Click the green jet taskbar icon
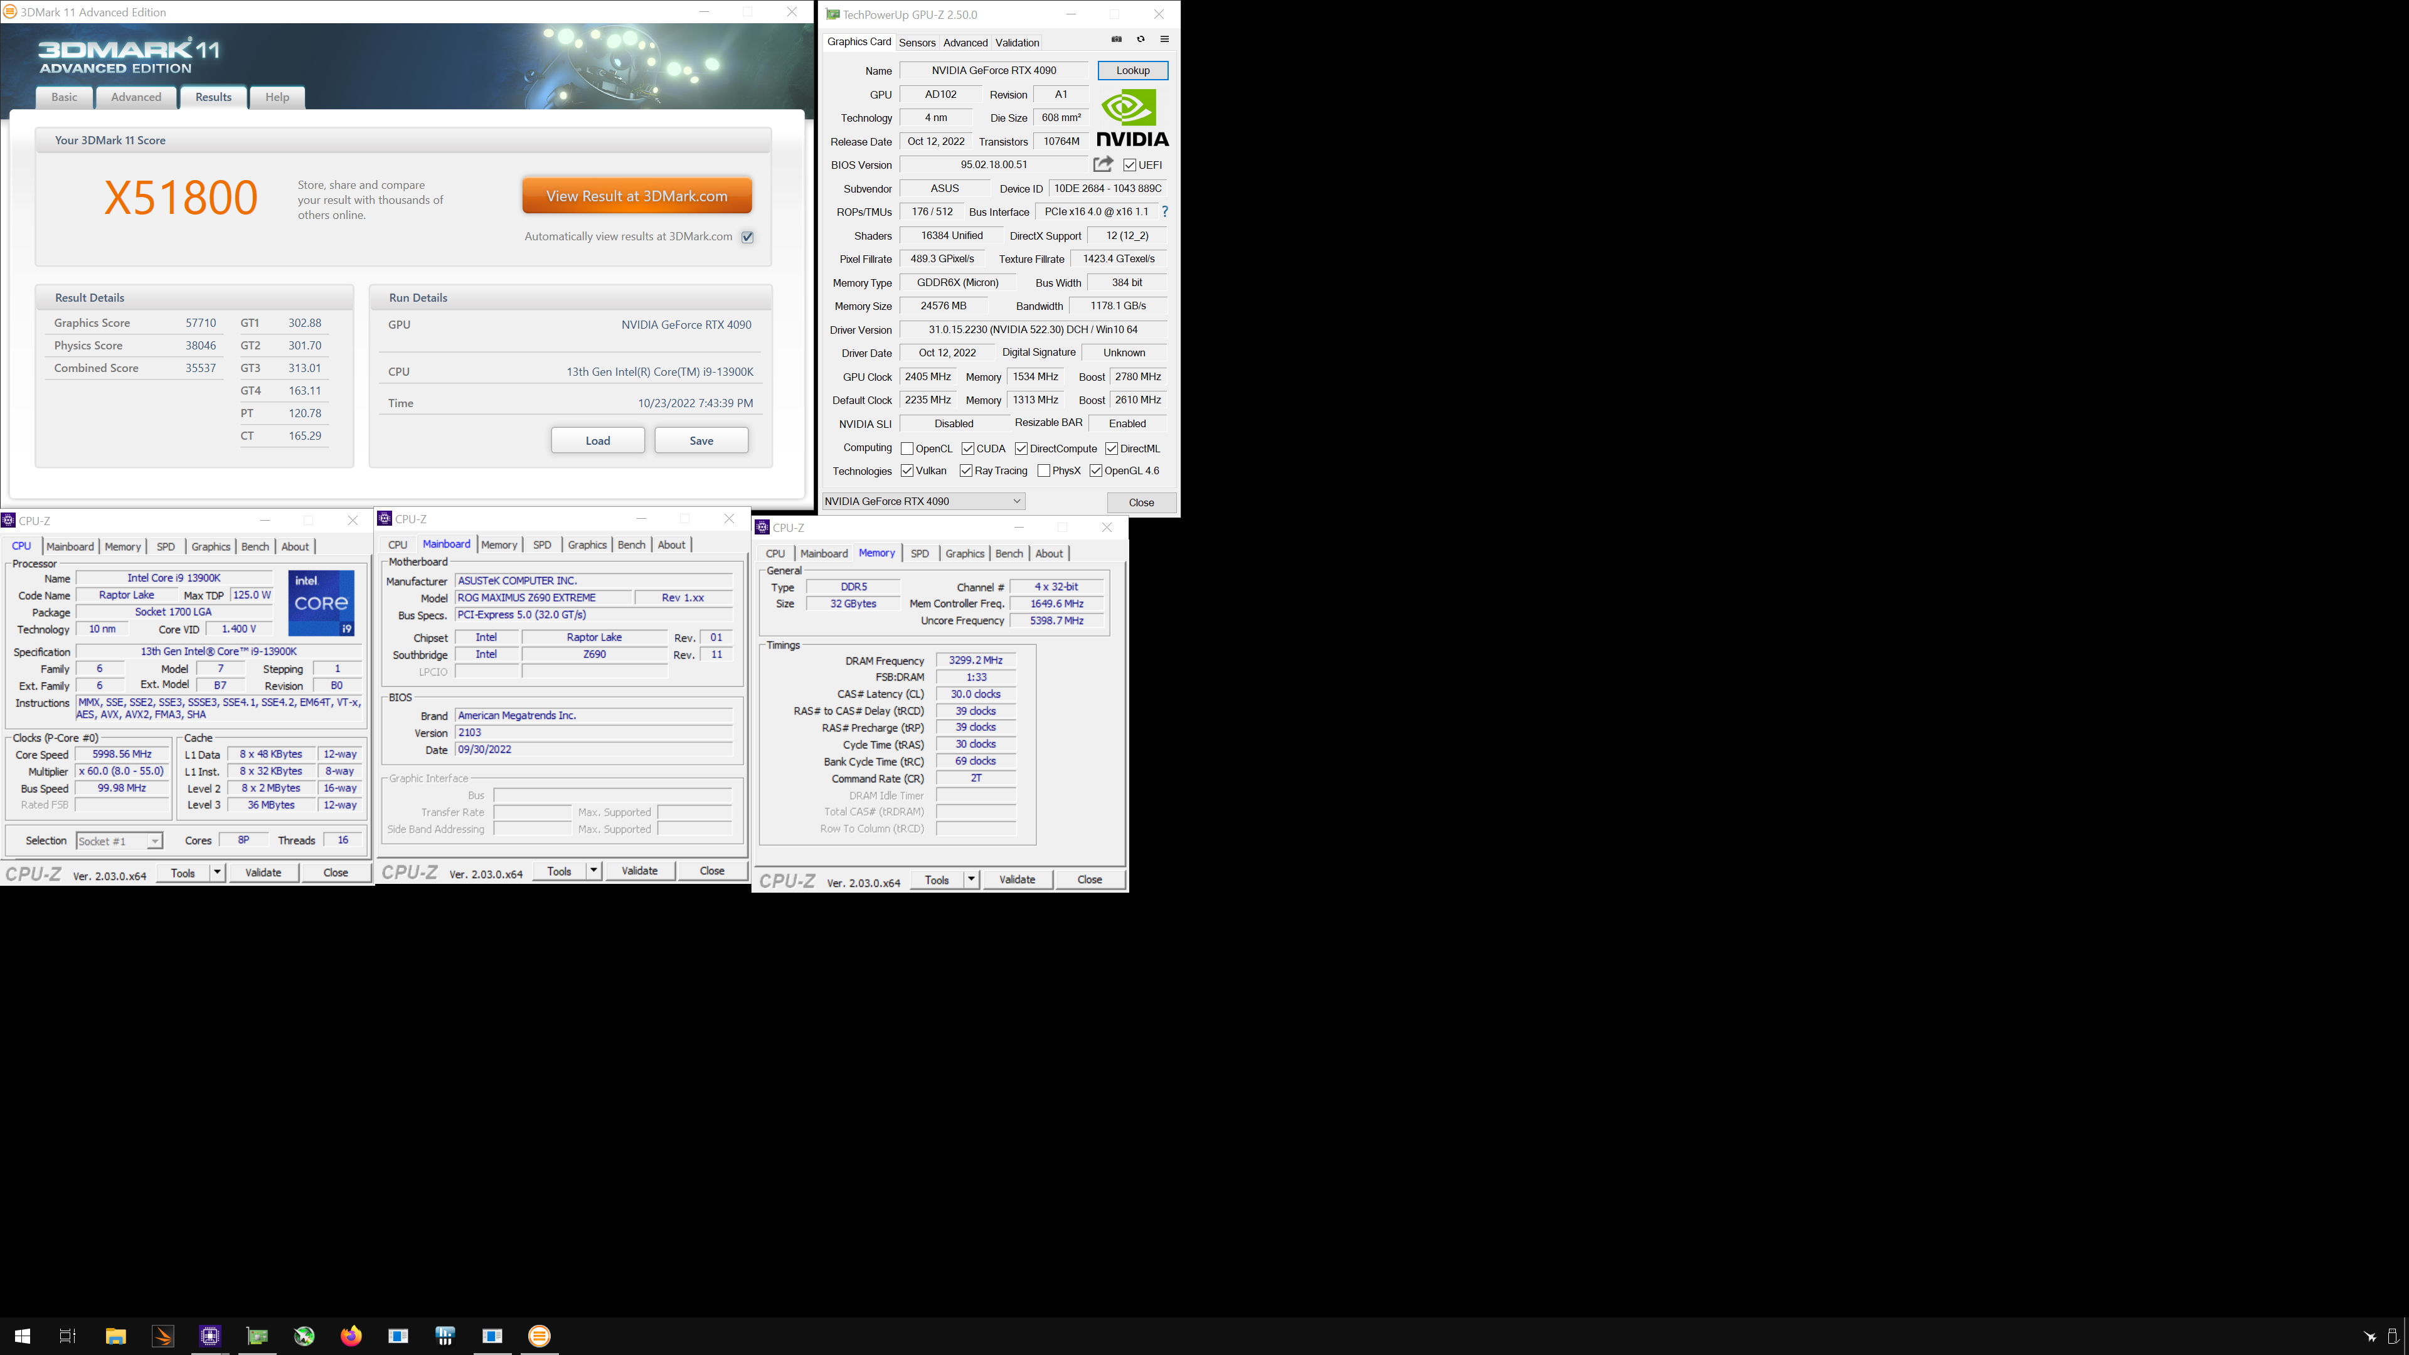The image size is (2409, 1355). coord(304,1336)
